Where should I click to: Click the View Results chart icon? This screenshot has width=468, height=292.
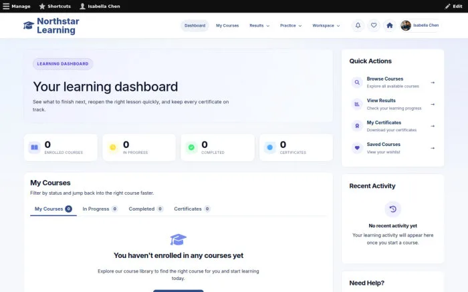[x=357, y=104]
